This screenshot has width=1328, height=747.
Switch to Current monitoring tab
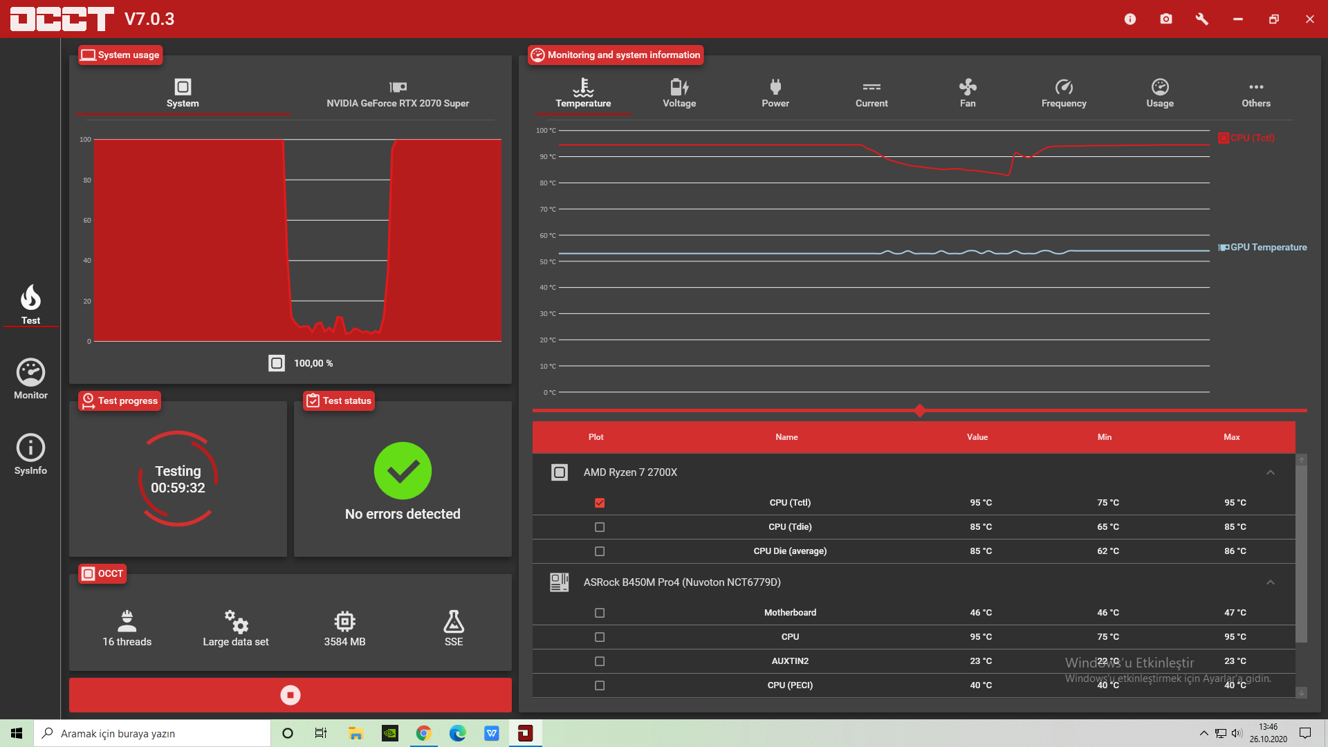click(x=871, y=93)
